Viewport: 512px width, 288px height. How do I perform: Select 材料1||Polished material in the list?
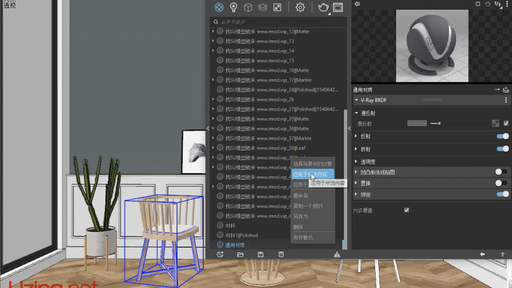pyautogui.click(x=241, y=235)
